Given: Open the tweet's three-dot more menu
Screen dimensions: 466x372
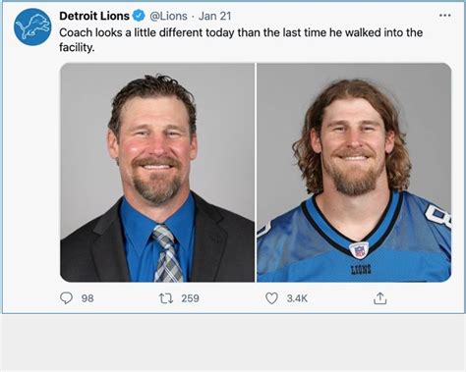Looking at the screenshot, I should pos(444,16).
